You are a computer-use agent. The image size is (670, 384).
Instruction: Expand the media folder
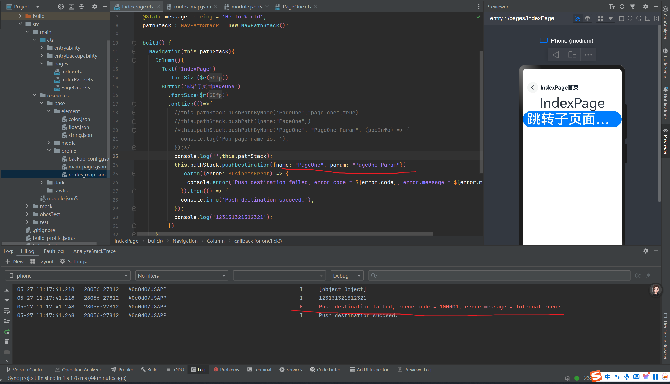[49, 143]
